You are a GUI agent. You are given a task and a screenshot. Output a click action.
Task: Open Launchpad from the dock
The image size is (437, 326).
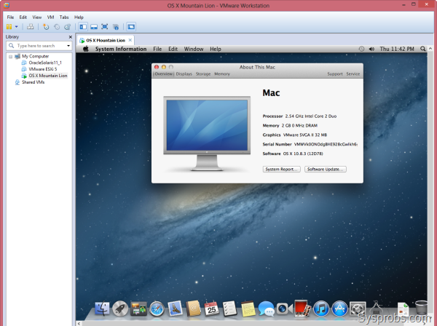click(120, 309)
